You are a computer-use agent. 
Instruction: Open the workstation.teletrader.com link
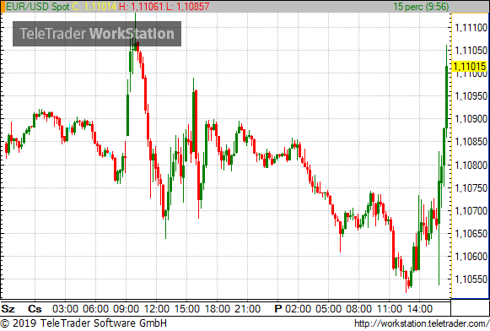click(422, 323)
